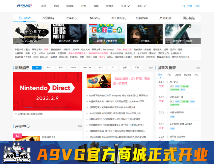The image size is (214, 164).
Task: Expand the 论坛 dropdown in navigation
Action: click(x=142, y=6)
